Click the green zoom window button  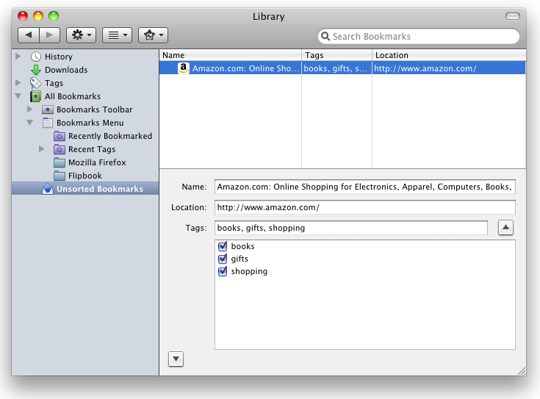coord(54,16)
